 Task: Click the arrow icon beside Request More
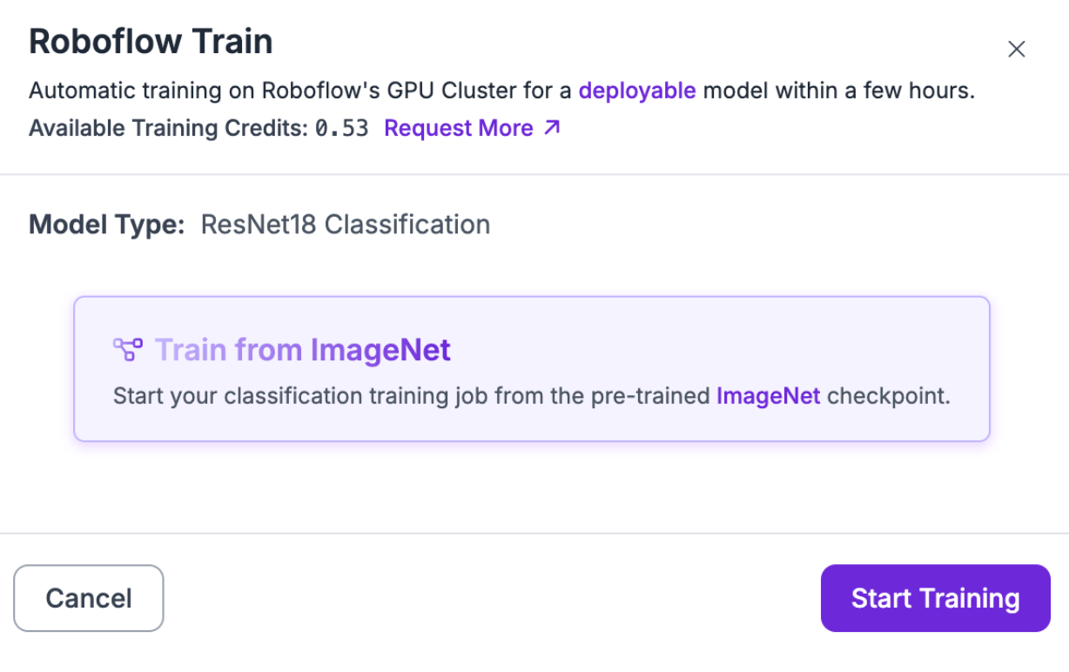tap(552, 128)
